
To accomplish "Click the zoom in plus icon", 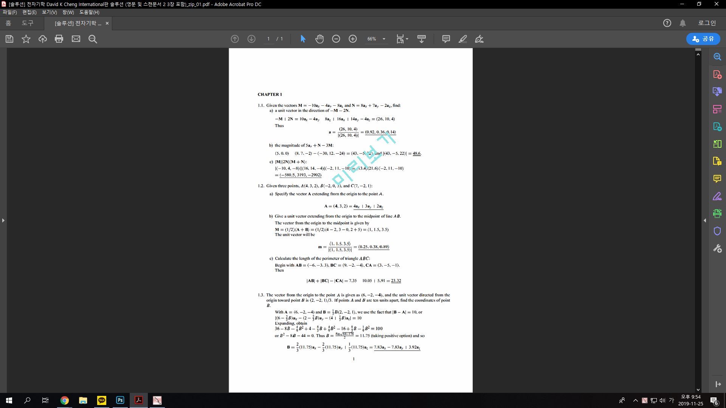I will pyautogui.click(x=353, y=39).
